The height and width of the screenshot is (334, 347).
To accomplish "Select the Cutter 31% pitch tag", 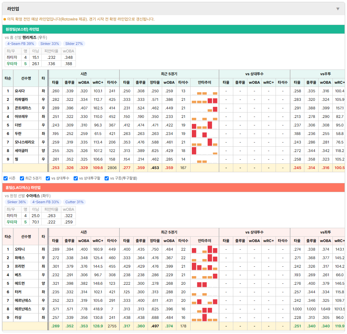I will pyautogui.click(x=74, y=202).
